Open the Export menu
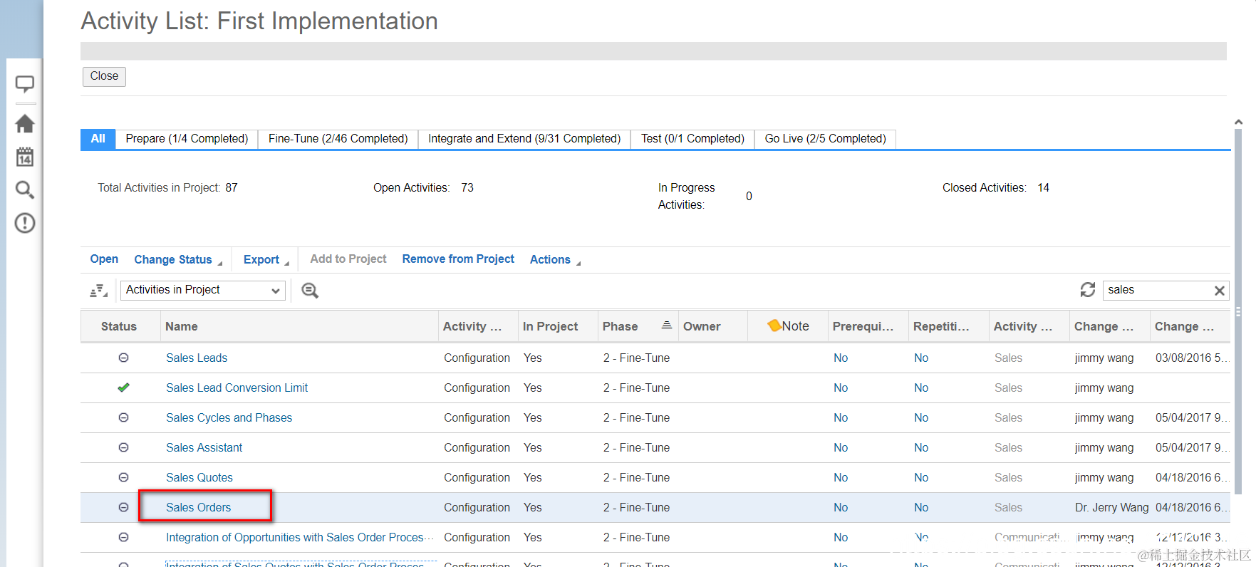1256x567 pixels. click(265, 260)
